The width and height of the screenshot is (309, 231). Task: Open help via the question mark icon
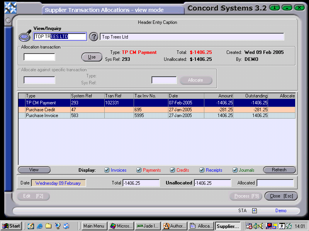(x=93, y=37)
